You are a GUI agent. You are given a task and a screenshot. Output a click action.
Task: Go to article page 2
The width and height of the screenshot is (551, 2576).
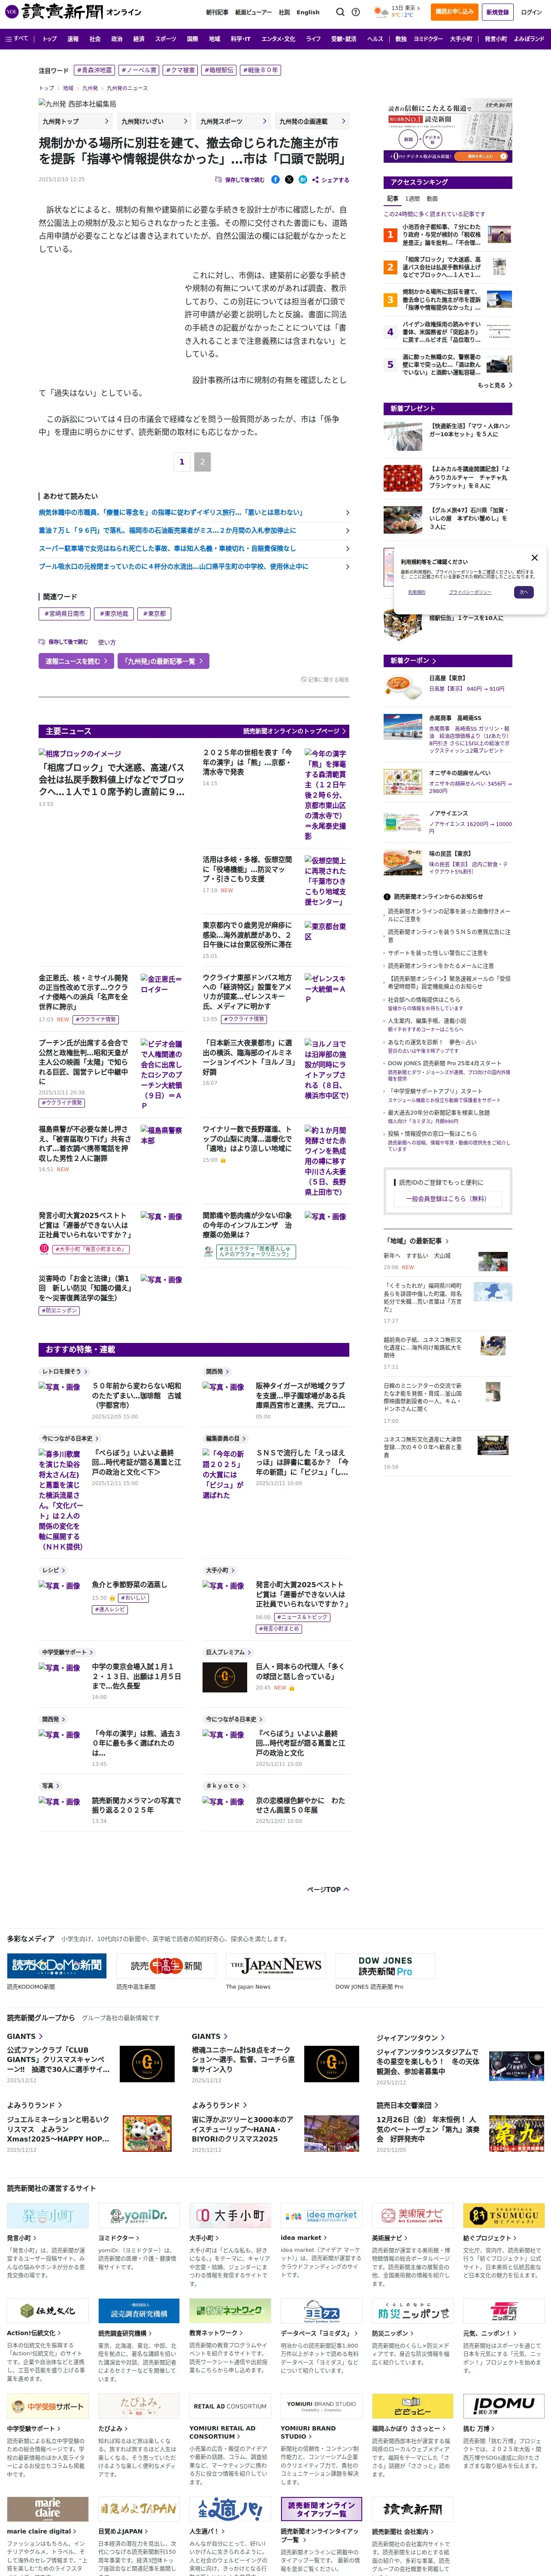tap(202, 461)
